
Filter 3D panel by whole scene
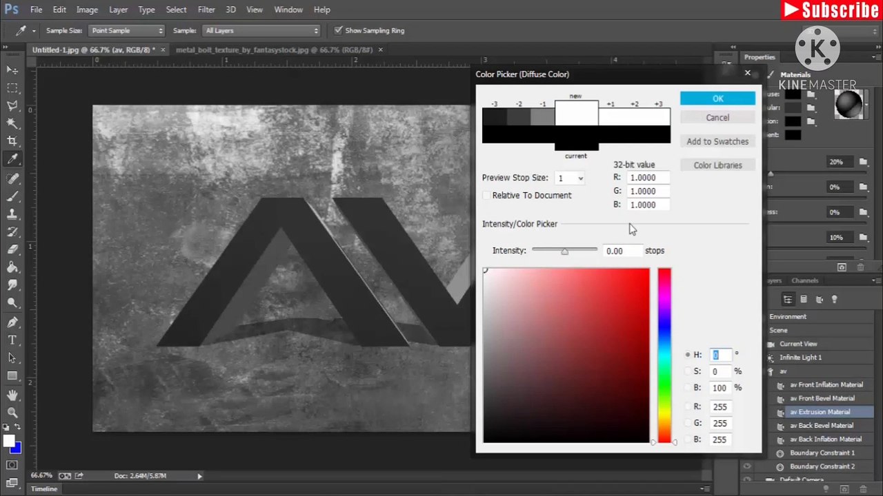(x=788, y=299)
